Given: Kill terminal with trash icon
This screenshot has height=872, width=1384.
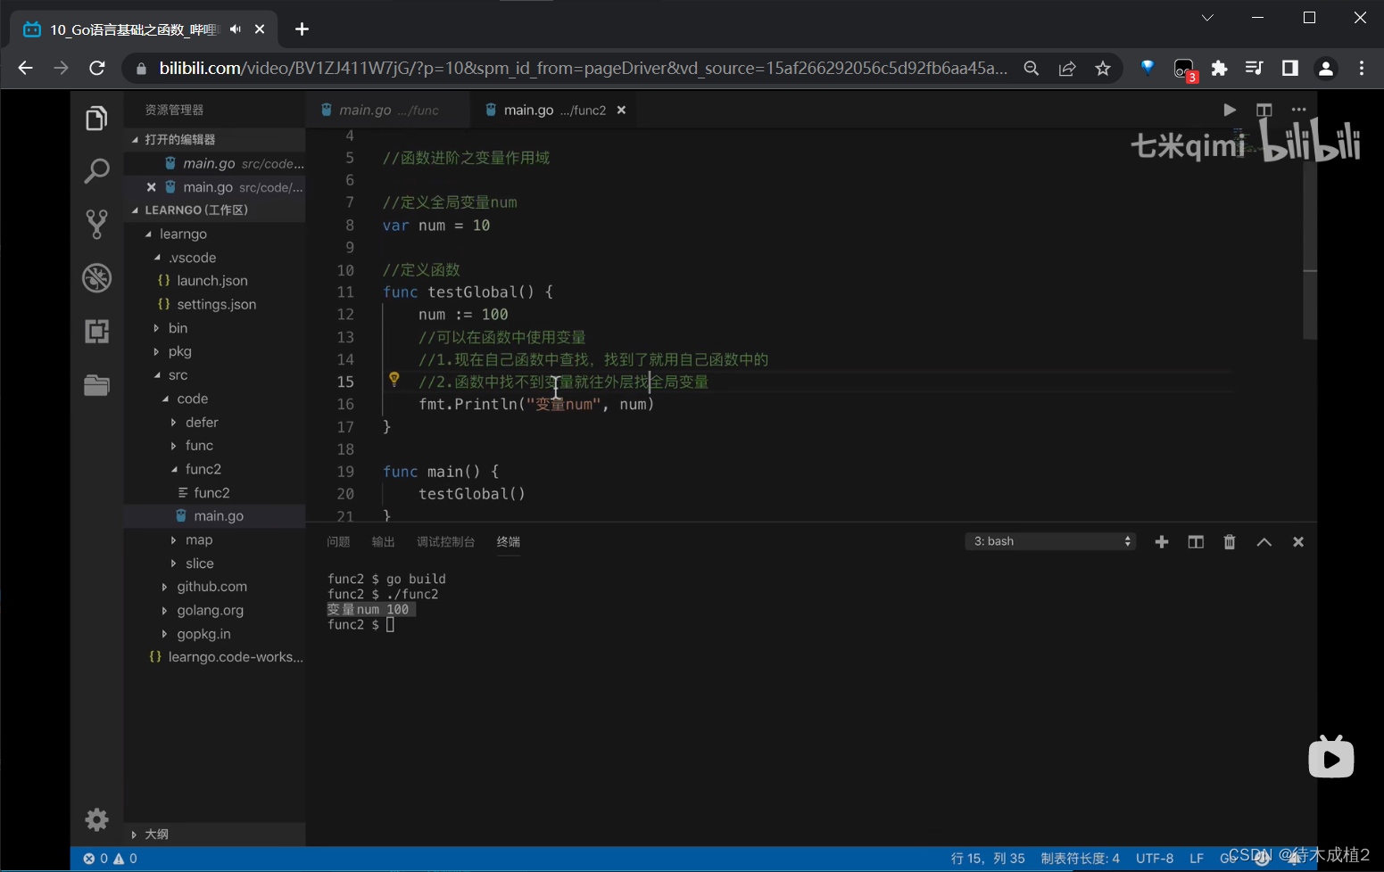Looking at the screenshot, I should point(1230,542).
